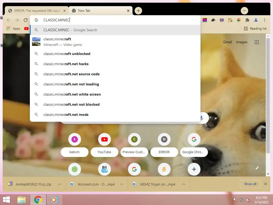273x205 pixels.
Task: Expand options for AndrejWORLD FULL.zip download
Action: pyautogui.click(x=59, y=184)
